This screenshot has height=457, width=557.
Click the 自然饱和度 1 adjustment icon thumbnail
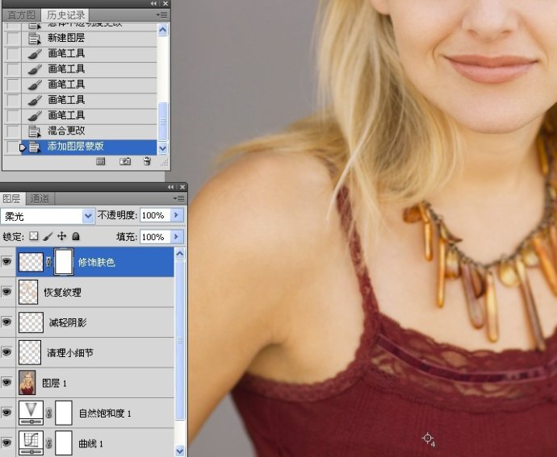pyautogui.click(x=31, y=413)
